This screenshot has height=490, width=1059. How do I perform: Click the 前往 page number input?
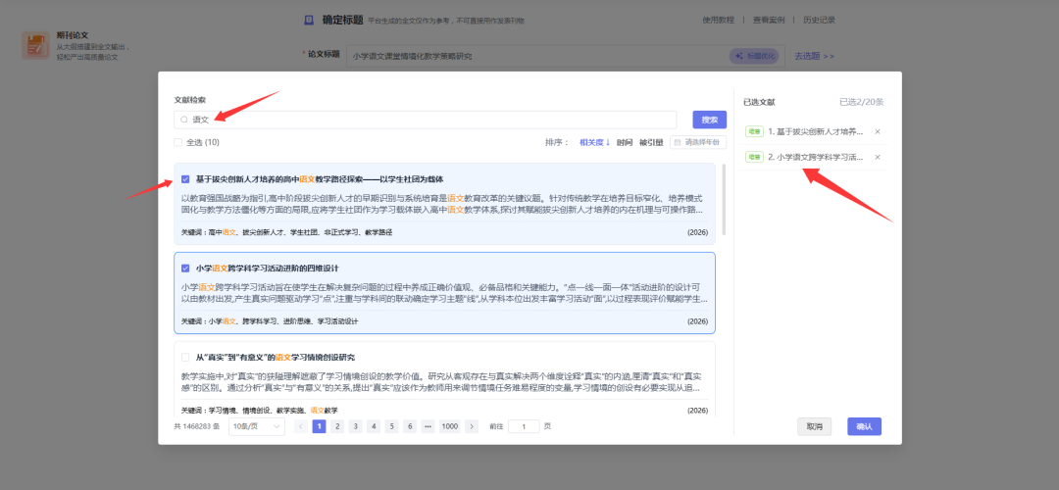tap(524, 426)
